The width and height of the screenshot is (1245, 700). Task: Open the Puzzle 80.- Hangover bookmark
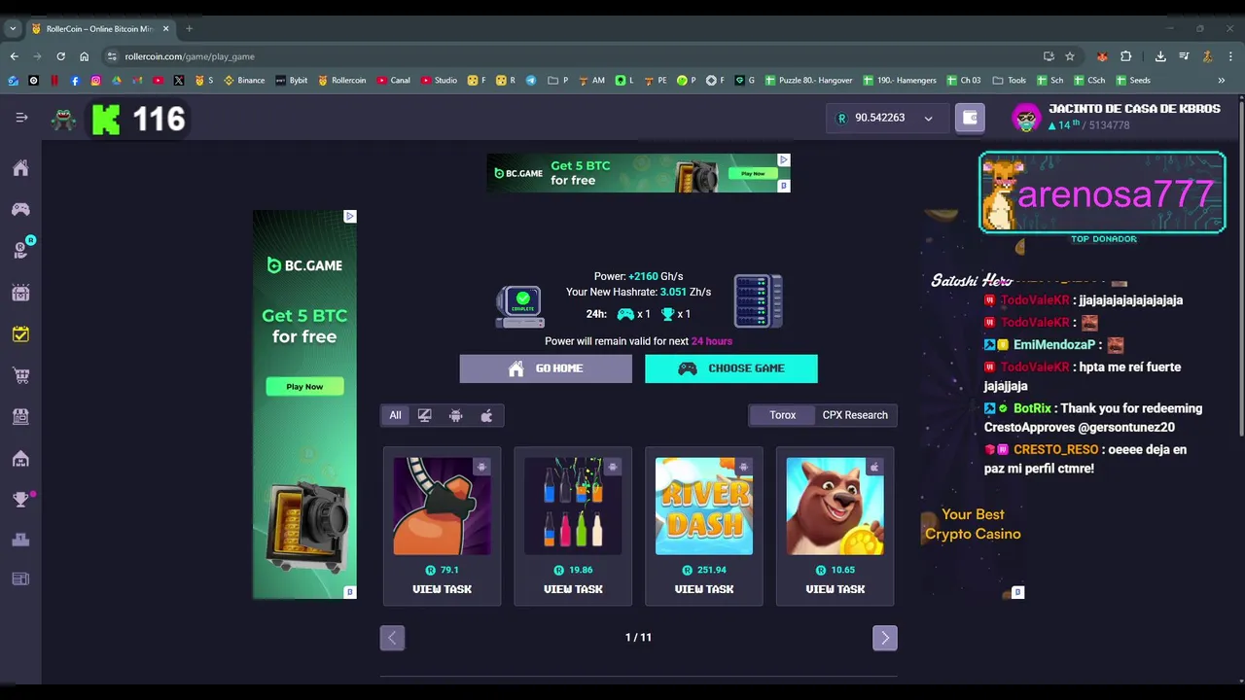point(808,81)
